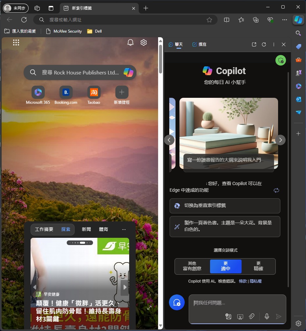Attach a file using the paperclip icon

252,317
